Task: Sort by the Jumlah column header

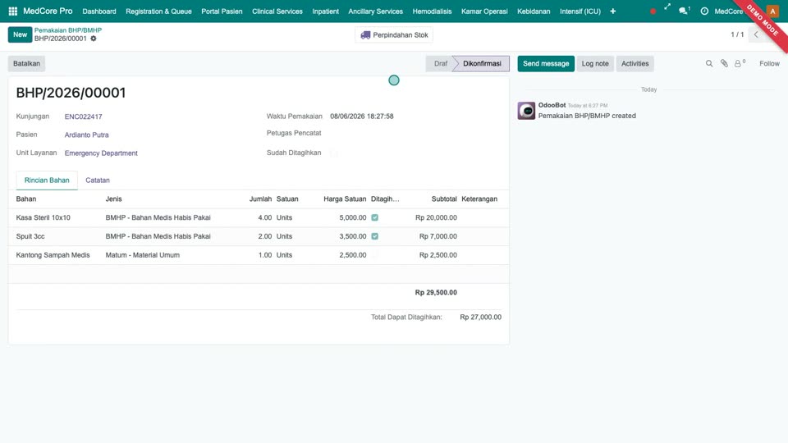Action: point(260,199)
